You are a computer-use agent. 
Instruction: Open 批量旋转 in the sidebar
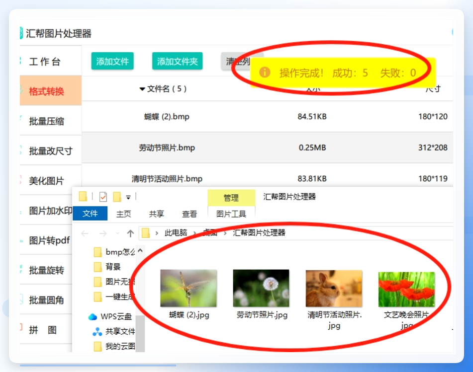click(46, 270)
